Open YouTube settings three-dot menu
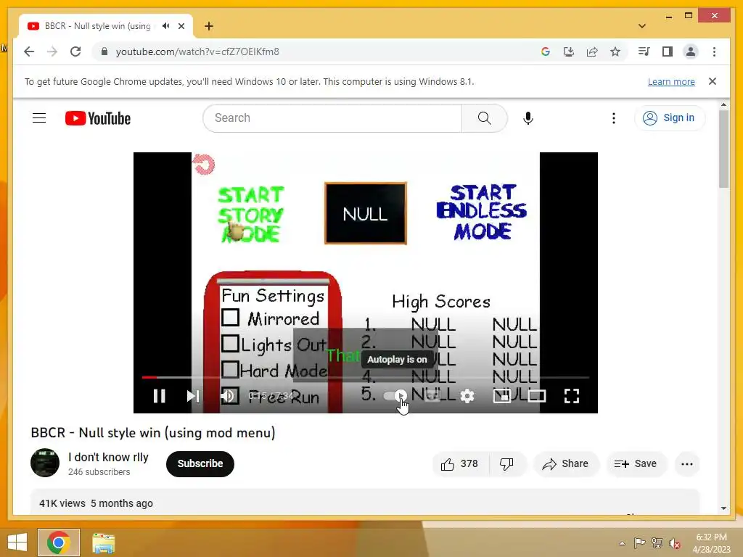The height and width of the screenshot is (557, 743). point(614,118)
